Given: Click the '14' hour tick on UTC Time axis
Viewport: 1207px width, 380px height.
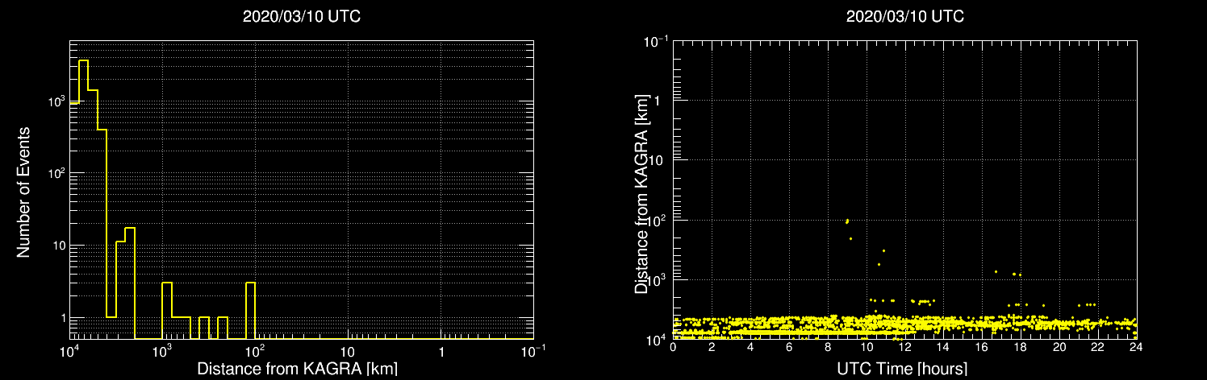Looking at the screenshot, I should coord(943,348).
